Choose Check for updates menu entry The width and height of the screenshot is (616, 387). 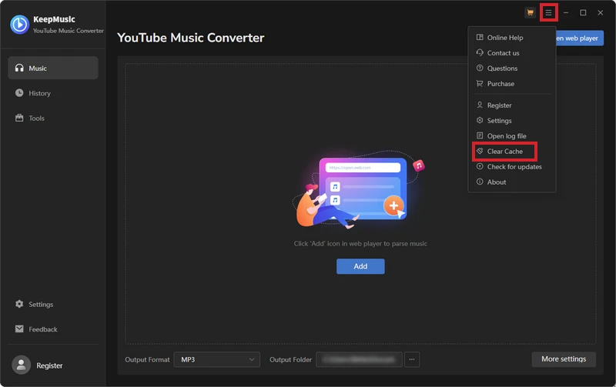pos(511,167)
